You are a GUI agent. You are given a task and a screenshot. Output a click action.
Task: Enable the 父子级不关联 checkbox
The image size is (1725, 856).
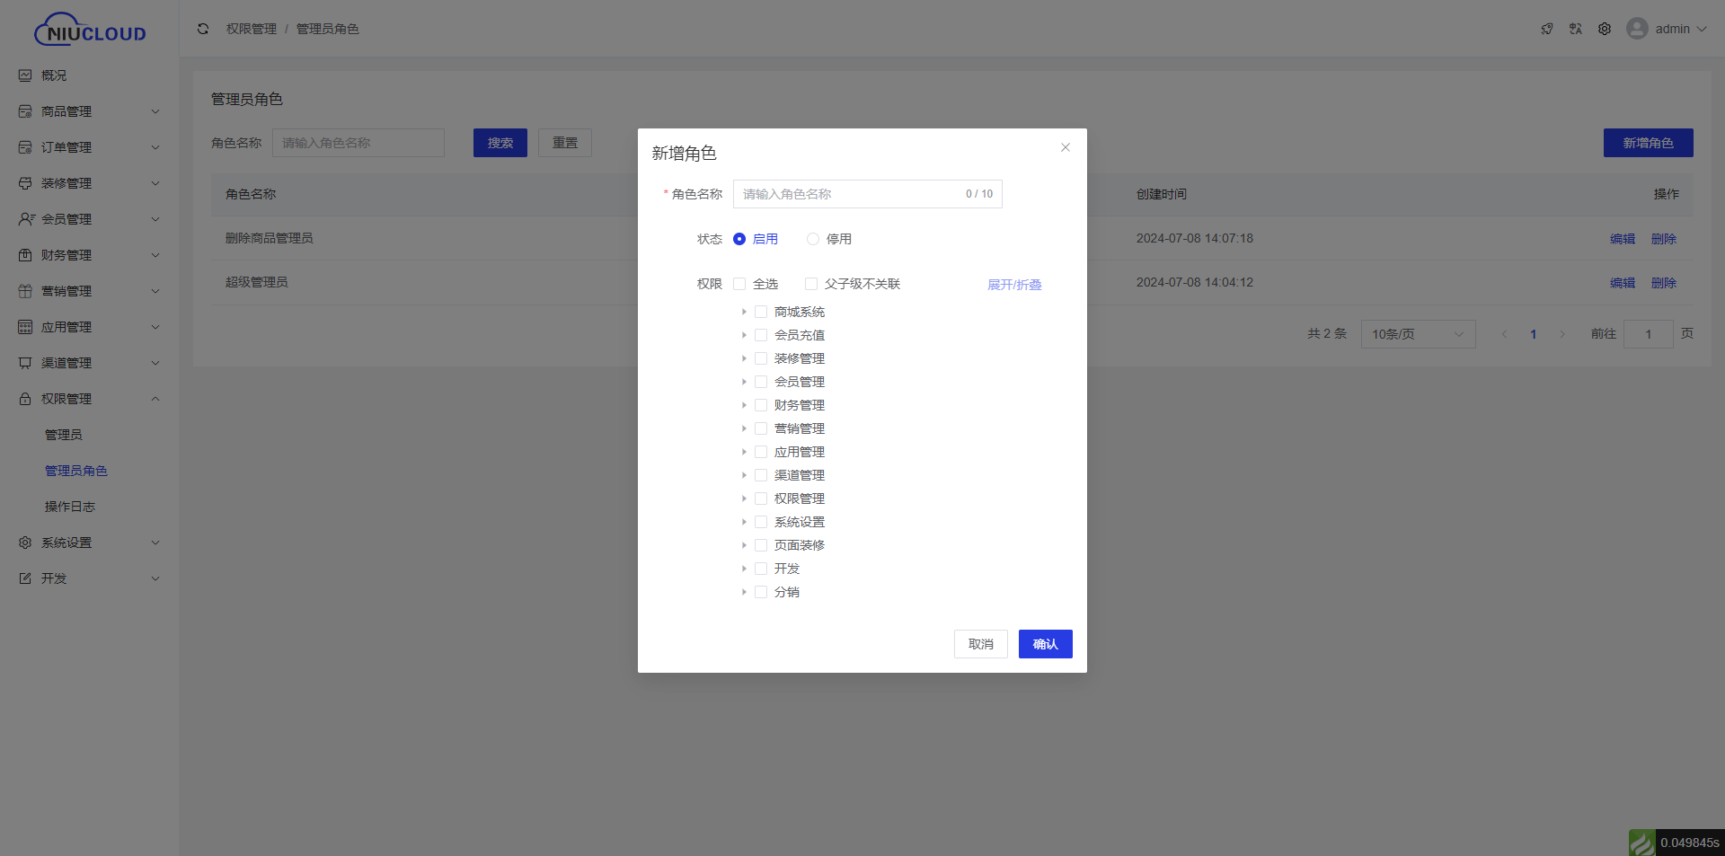(x=811, y=284)
